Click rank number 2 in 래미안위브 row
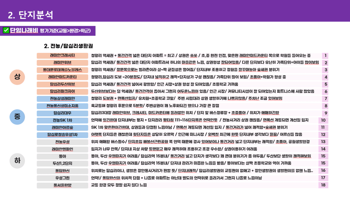Screen dimensions: 350x197 (325, 63)
